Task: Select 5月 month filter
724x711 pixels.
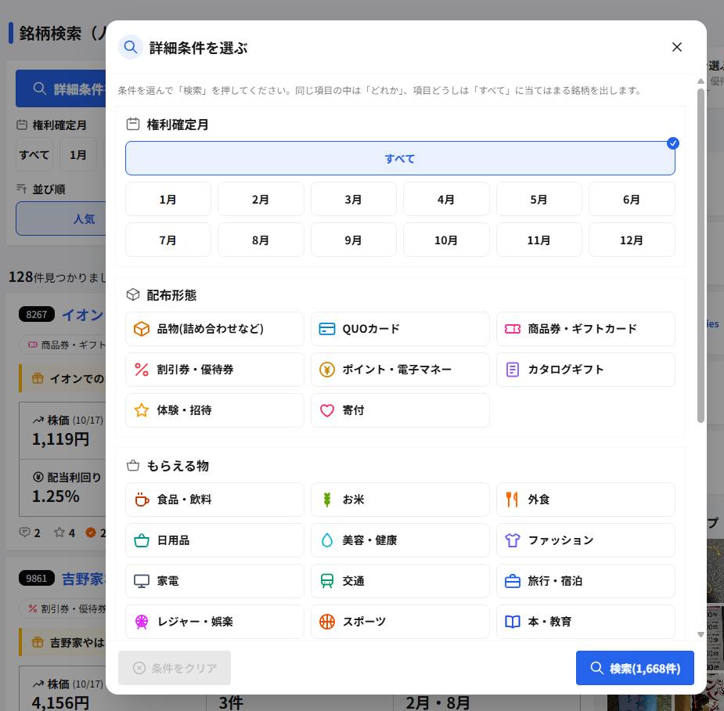Action: click(539, 199)
